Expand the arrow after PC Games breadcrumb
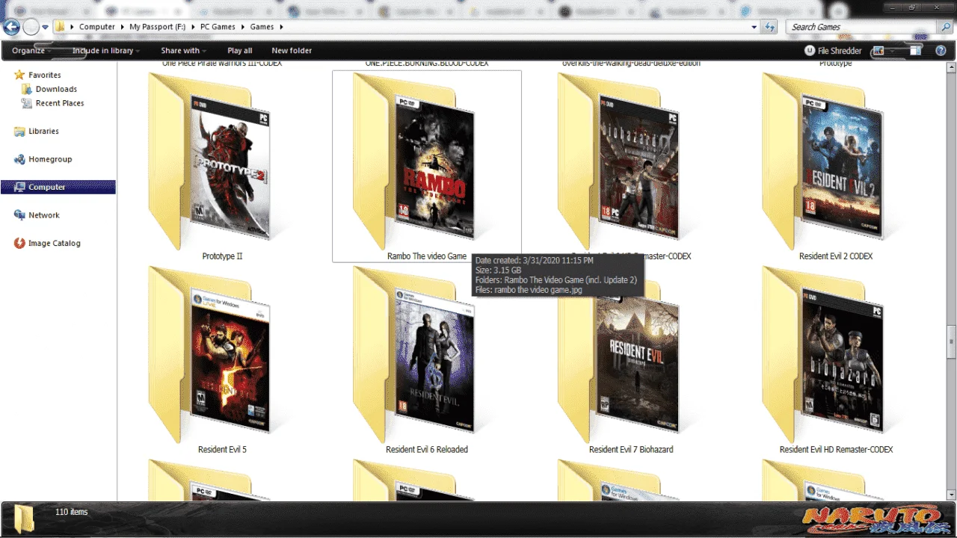The height and width of the screenshot is (538, 957). 242,27
